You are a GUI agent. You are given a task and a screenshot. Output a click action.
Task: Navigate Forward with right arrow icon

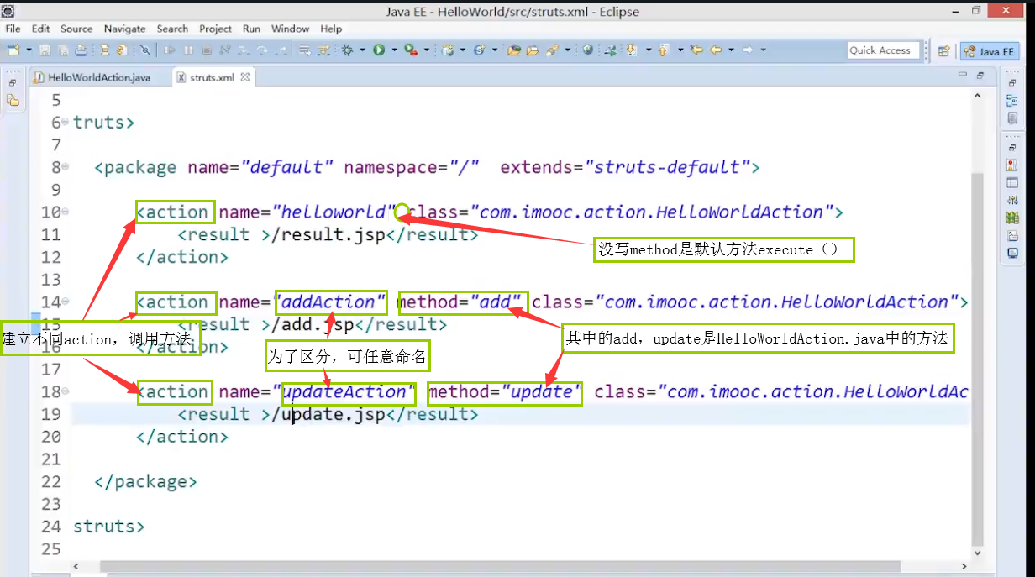[747, 50]
